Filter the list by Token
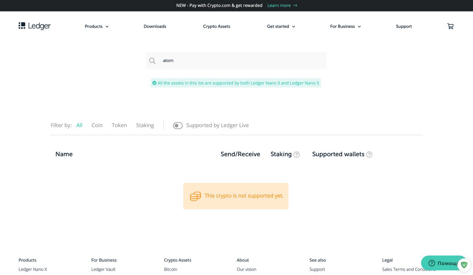Screen dimensions: 473x275 [119, 126]
